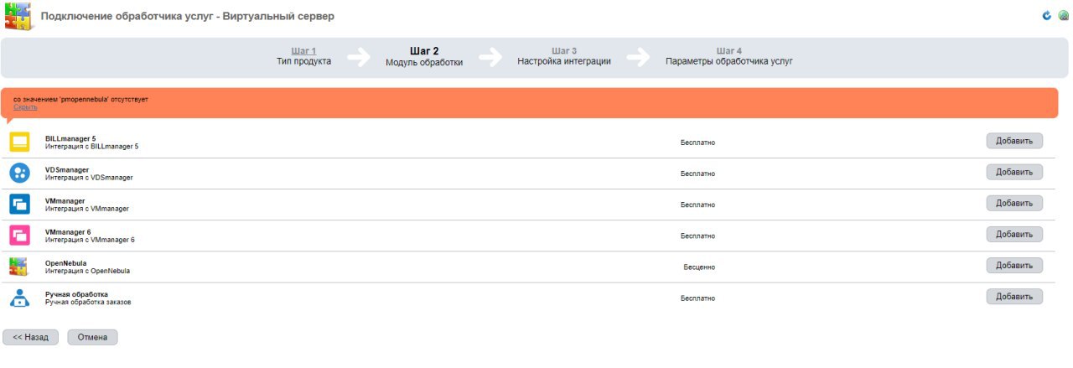Add the OpenNebula integration module

pyautogui.click(x=1014, y=265)
